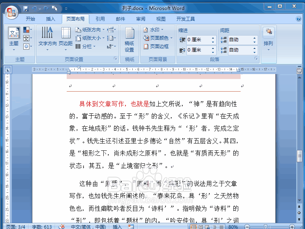This screenshot has height=229, width=305.
Task: Open Page Color (页面颜色) palette
Action: (158, 38)
